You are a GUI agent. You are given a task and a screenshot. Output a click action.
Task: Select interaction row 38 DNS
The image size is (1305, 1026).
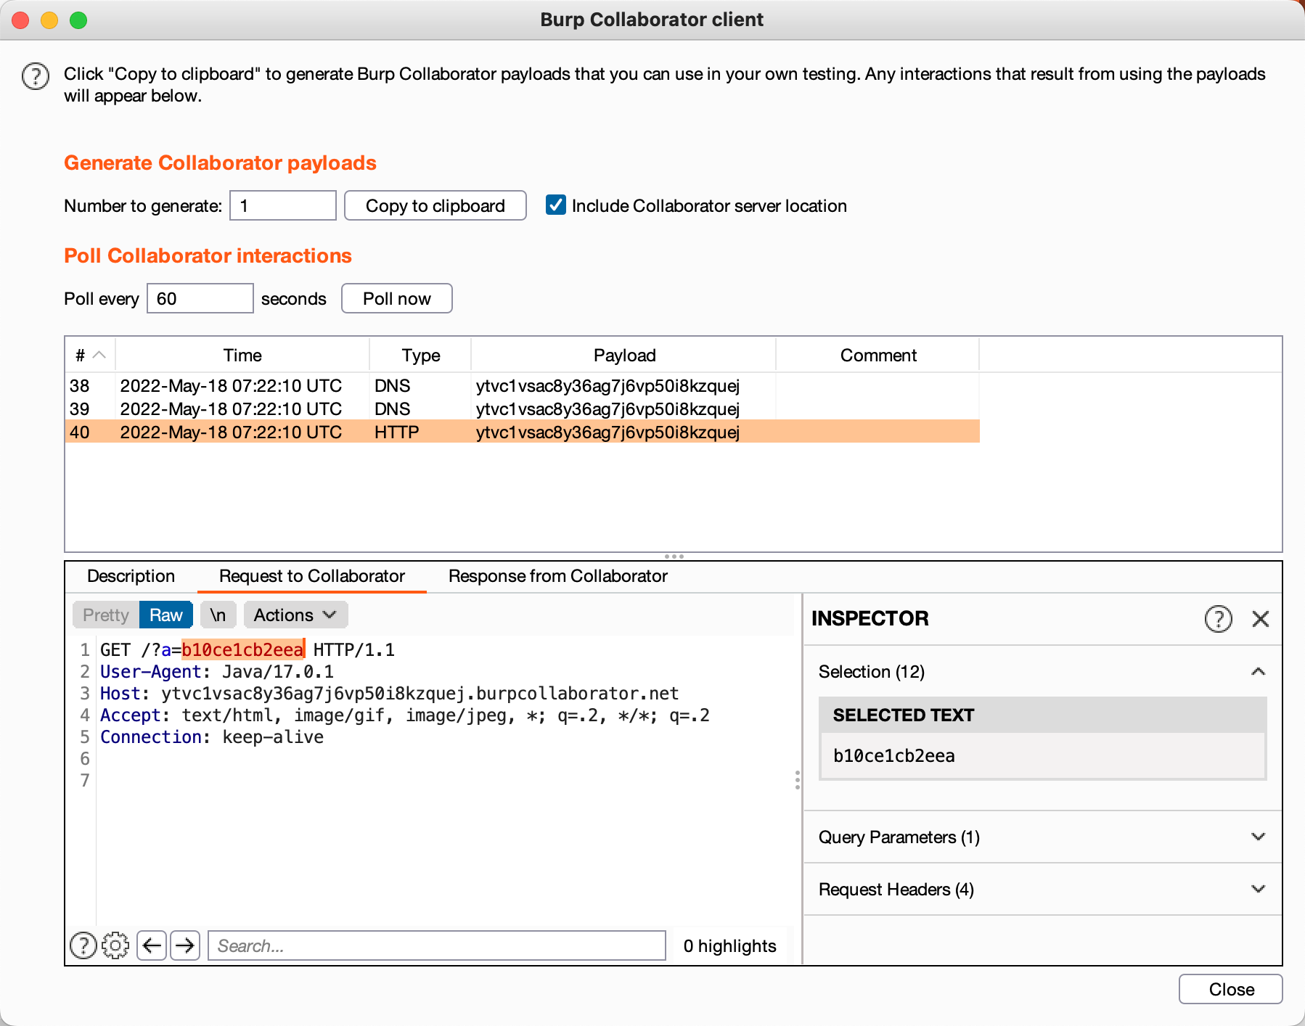tap(523, 385)
